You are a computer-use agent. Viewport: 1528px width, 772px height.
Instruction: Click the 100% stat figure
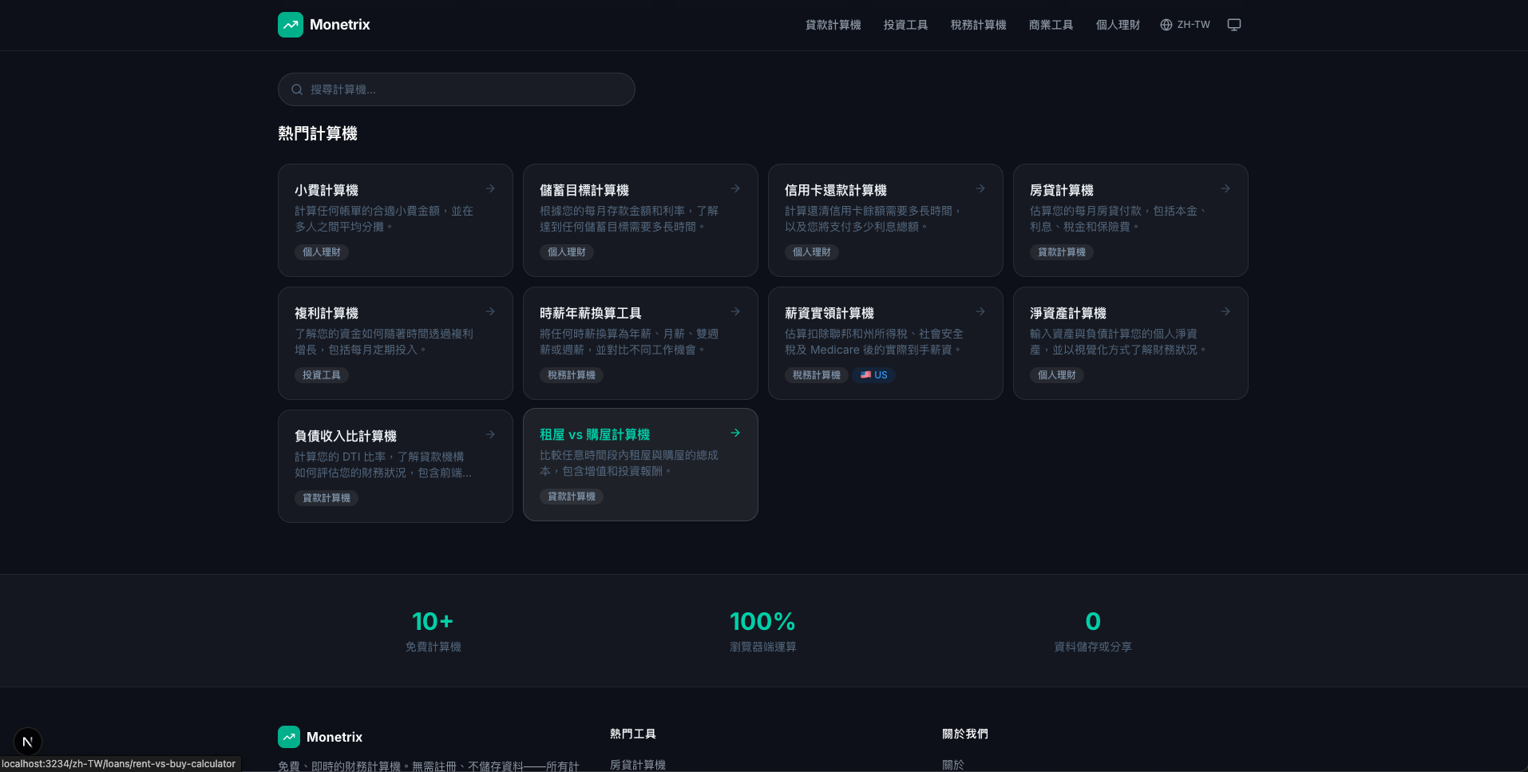click(763, 621)
